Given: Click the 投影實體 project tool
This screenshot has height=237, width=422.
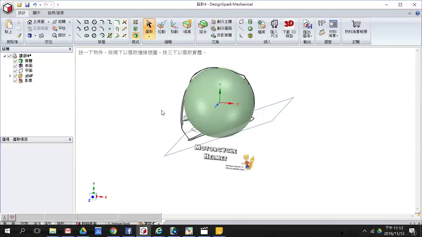Looking at the screenshot, I should 222,35.
